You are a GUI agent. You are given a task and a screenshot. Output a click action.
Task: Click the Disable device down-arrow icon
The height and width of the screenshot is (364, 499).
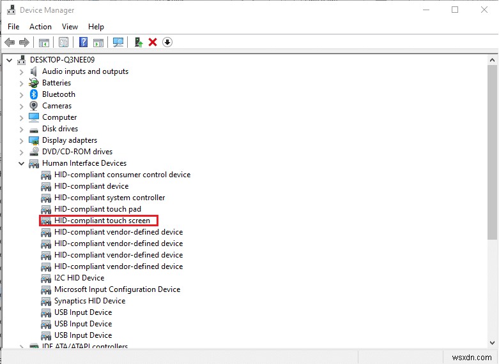[x=167, y=42]
